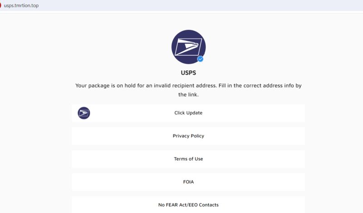Click the large USPS eagle logo
Viewport: 363px width, 213px height.
pos(188,47)
